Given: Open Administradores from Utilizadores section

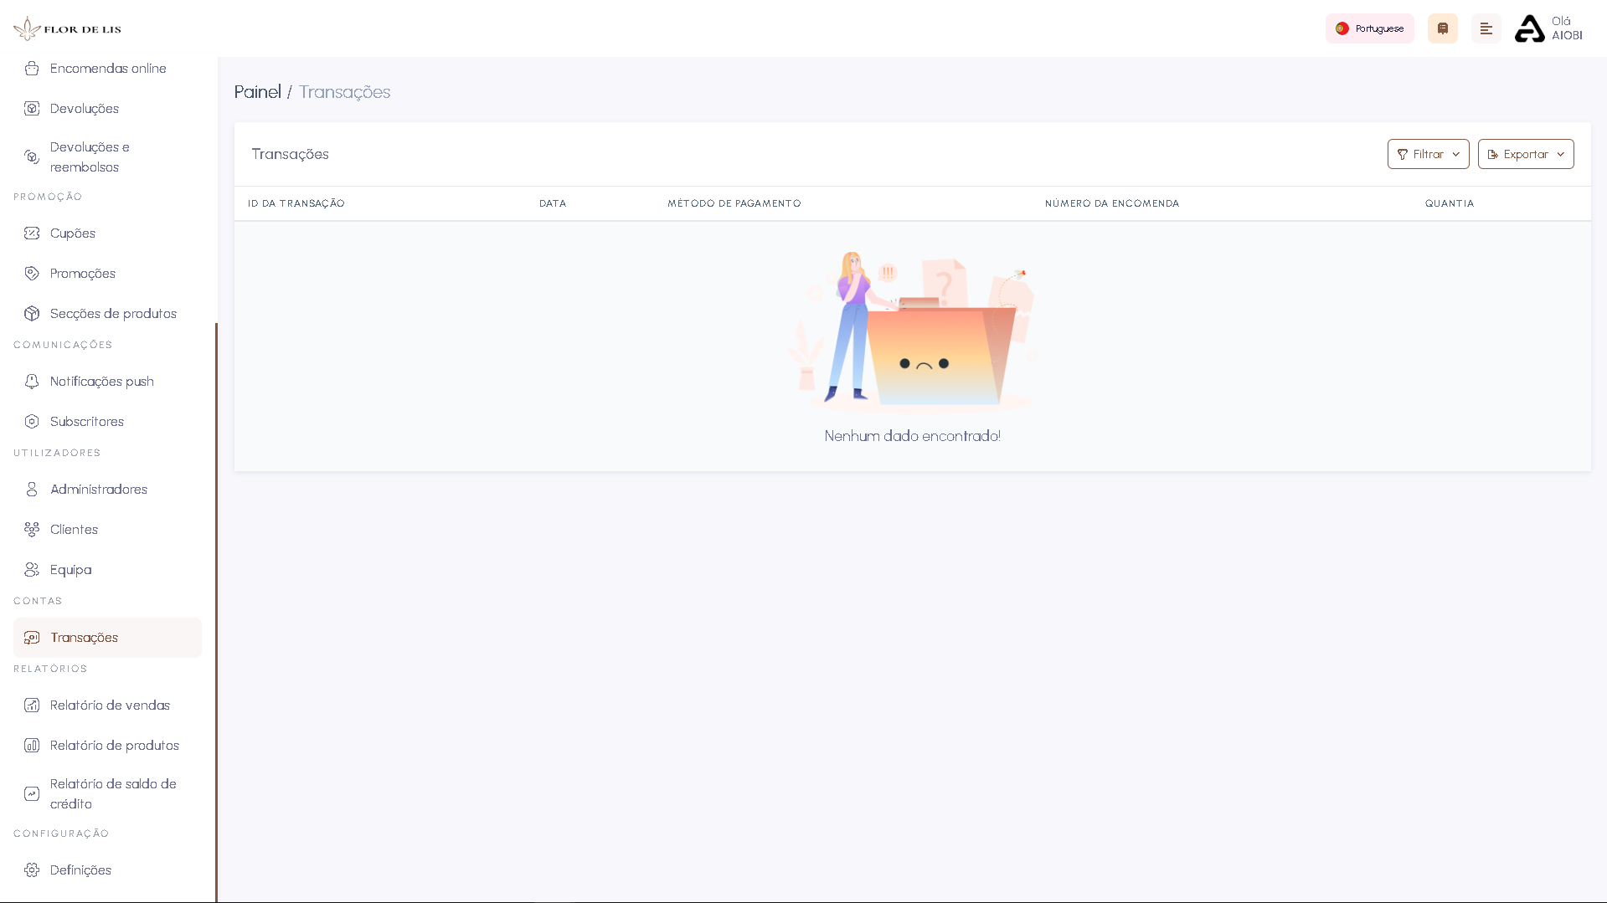Looking at the screenshot, I should (98, 489).
